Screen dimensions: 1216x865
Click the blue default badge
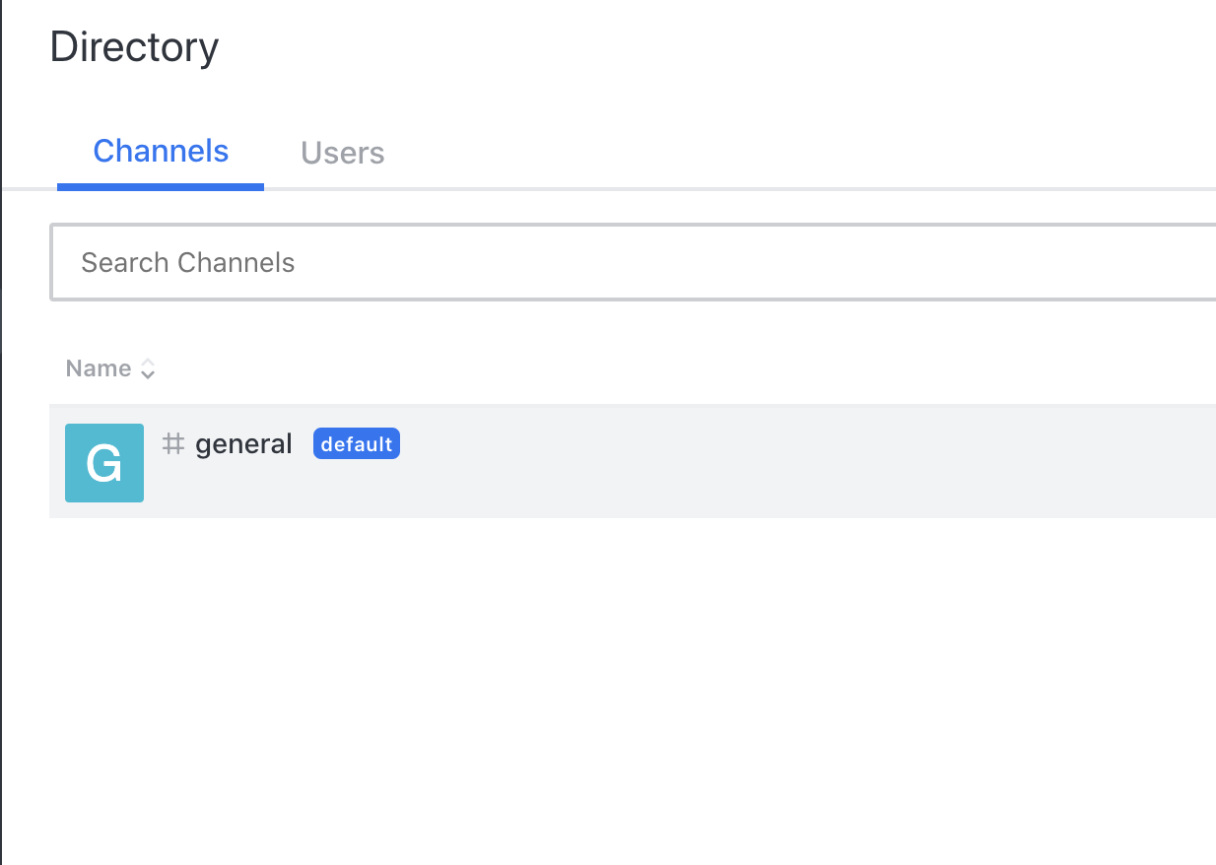(357, 444)
